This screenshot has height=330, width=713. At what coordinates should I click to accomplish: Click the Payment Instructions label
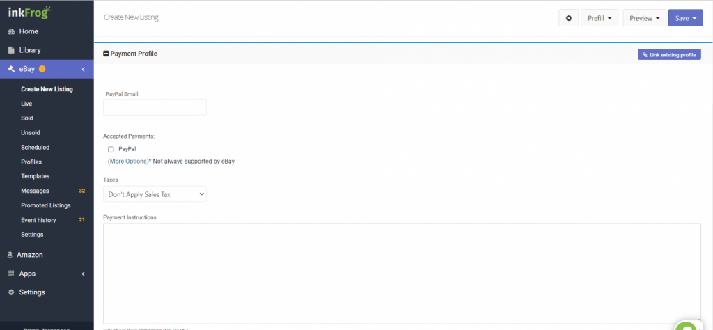click(x=130, y=217)
